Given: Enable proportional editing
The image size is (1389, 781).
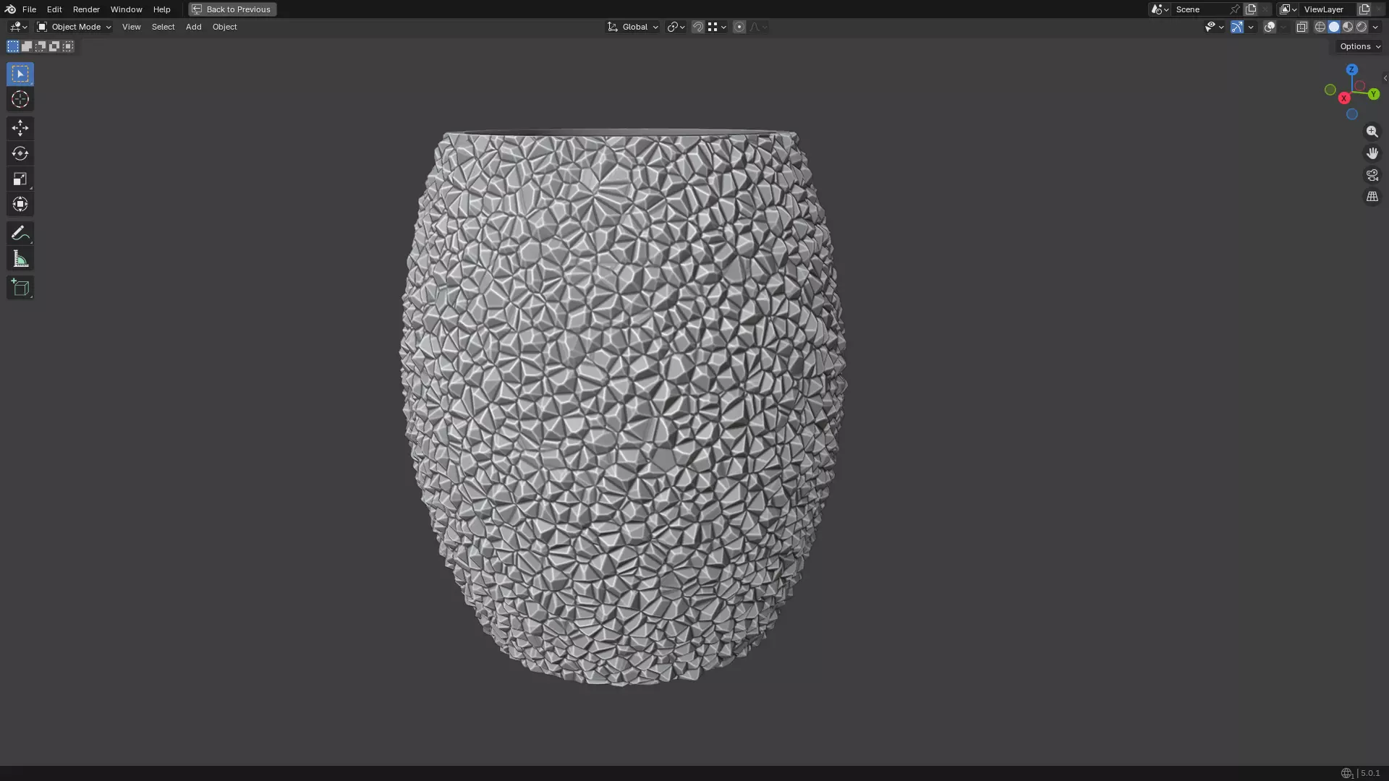Looking at the screenshot, I should pyautogui.click(x=739, y=27).
